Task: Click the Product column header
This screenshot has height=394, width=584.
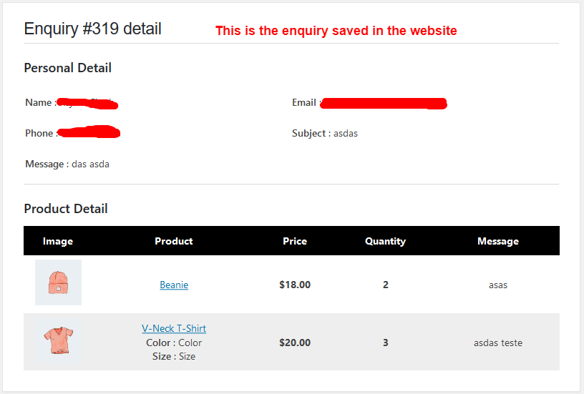Action: (174, 241)
